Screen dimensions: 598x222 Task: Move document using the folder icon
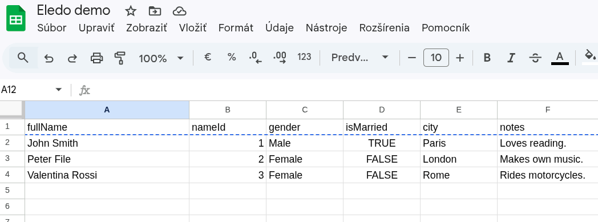155,11
